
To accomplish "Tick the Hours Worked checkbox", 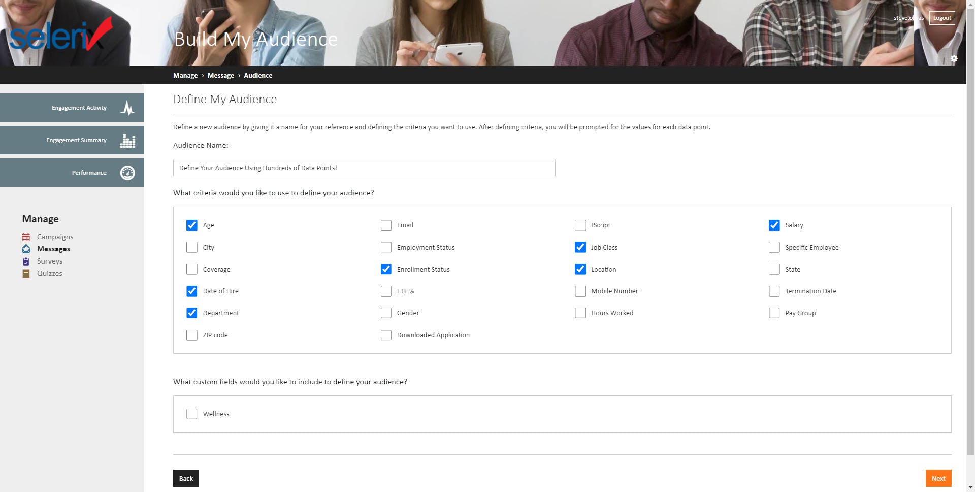I will (x=580, y=313).
